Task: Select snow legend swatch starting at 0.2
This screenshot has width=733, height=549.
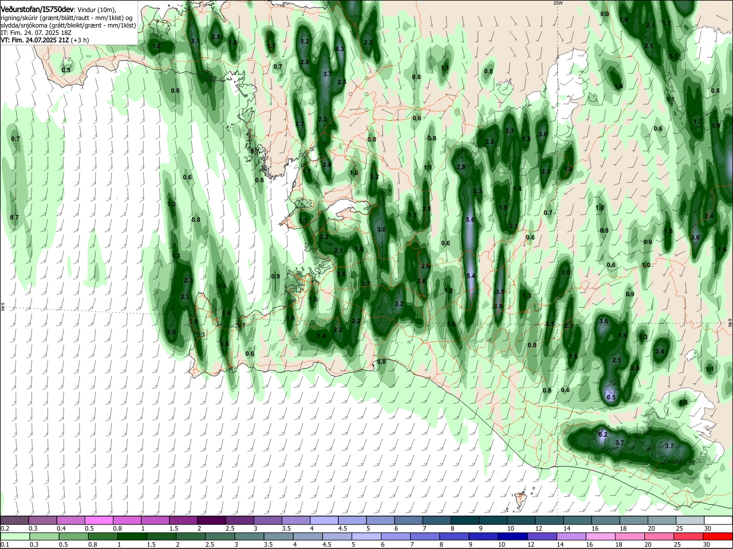Action: tap(14, 520)
